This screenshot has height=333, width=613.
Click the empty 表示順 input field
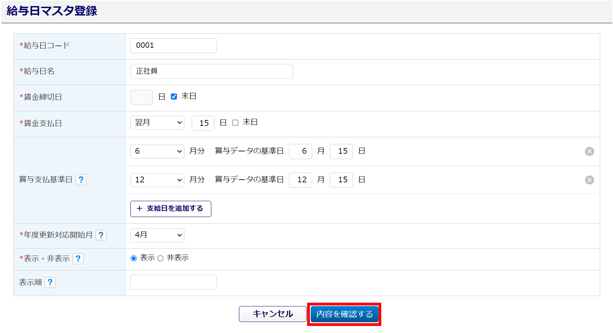pyautogui.click(x=173, y=282)
